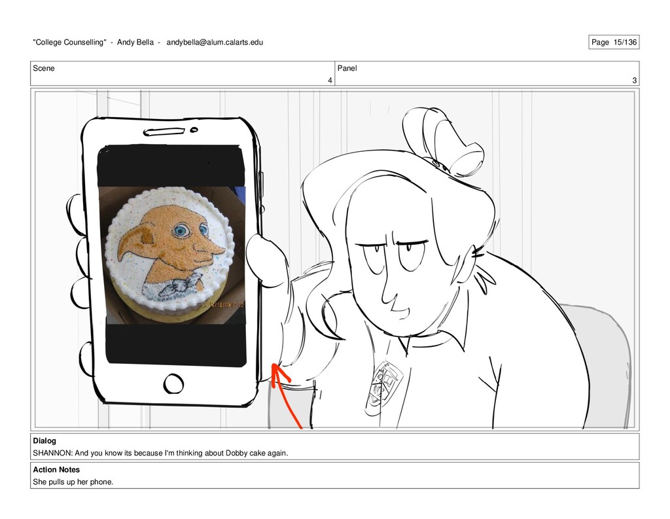Click the Page 15/136 indicator box
The width and height of the screenshot is (670, 519).
(x=614, y=42)
